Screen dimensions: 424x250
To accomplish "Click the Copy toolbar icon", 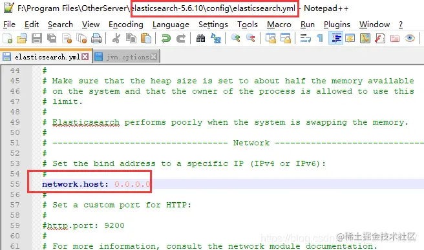I will pyautogui.click(x=131, y=38).
